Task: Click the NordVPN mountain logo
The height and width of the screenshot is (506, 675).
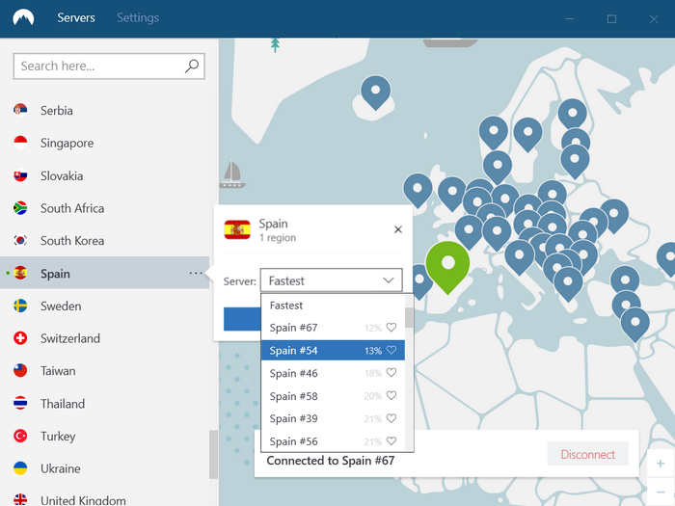Action: (x=23, y=18)
